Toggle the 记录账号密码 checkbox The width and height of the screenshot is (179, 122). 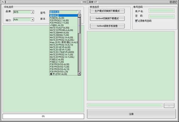tap(136, 21)
